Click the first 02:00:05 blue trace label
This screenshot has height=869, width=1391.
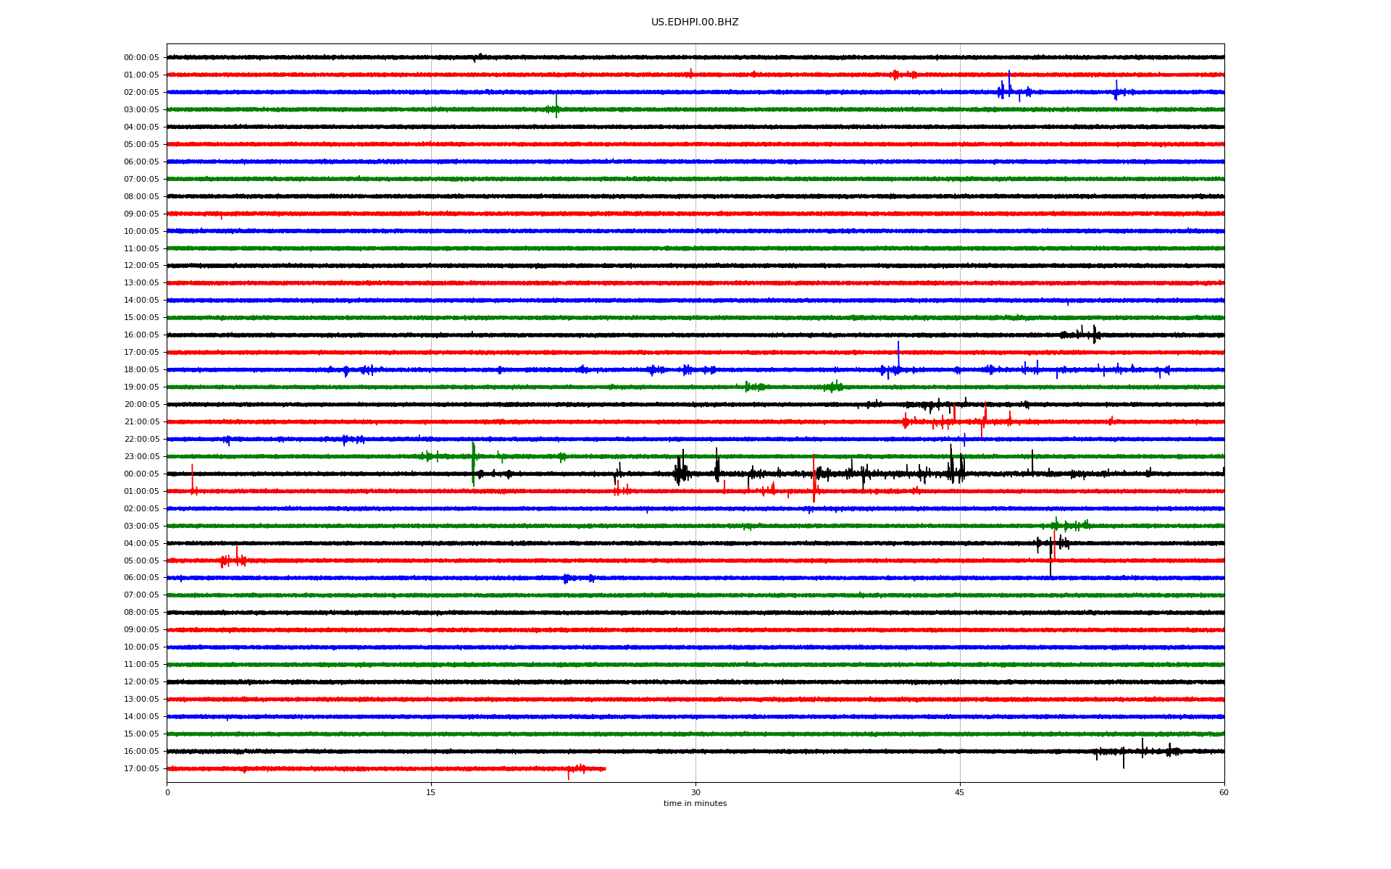click(x=141, y=93)
